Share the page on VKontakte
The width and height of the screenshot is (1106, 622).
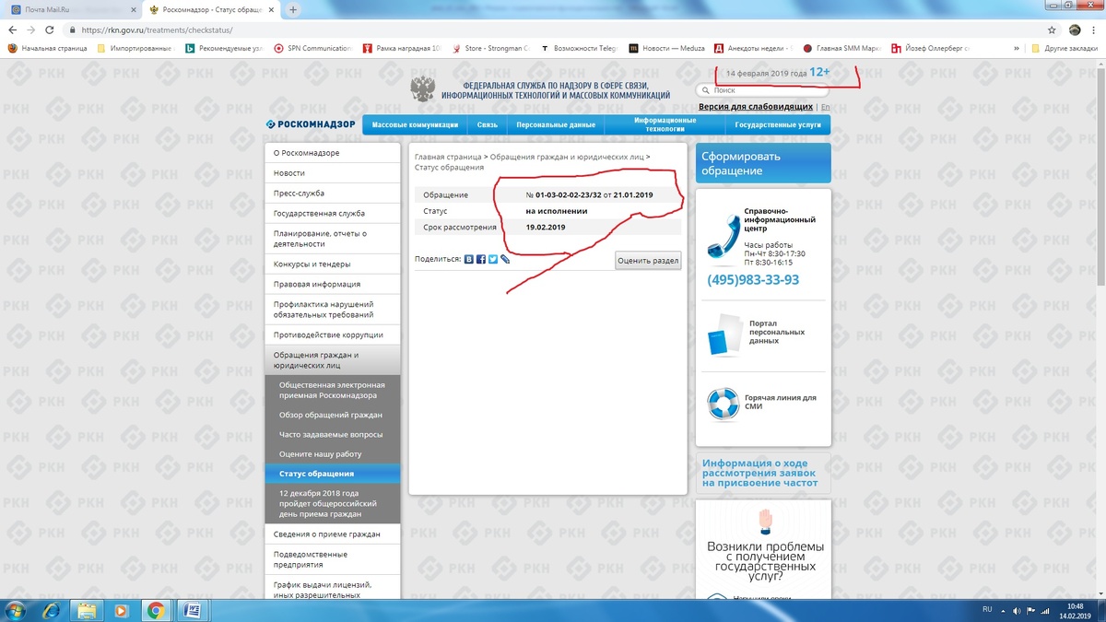[x=469, y=260]
